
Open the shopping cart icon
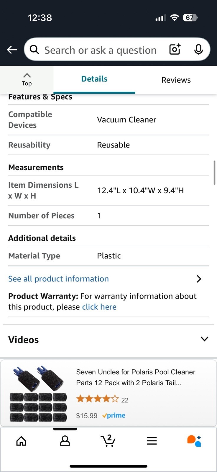tap(108, 441)
